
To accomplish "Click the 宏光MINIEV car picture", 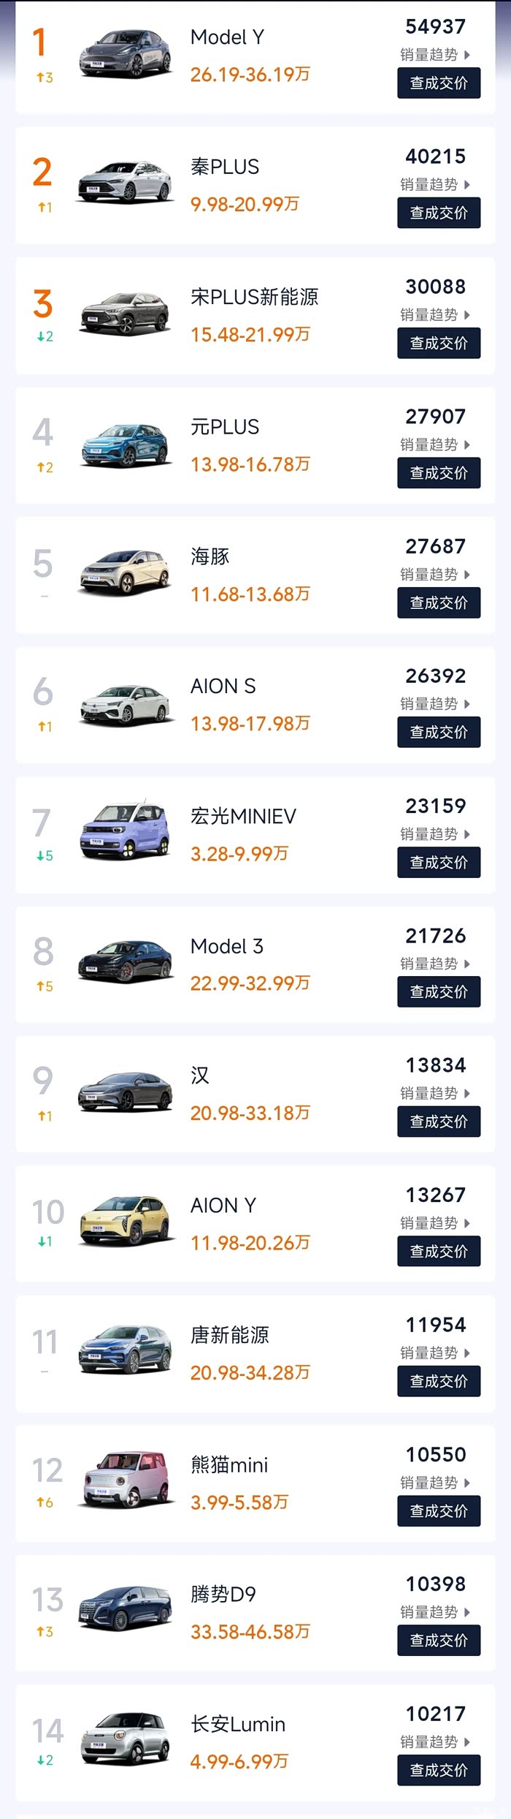I will click(126, 833).
